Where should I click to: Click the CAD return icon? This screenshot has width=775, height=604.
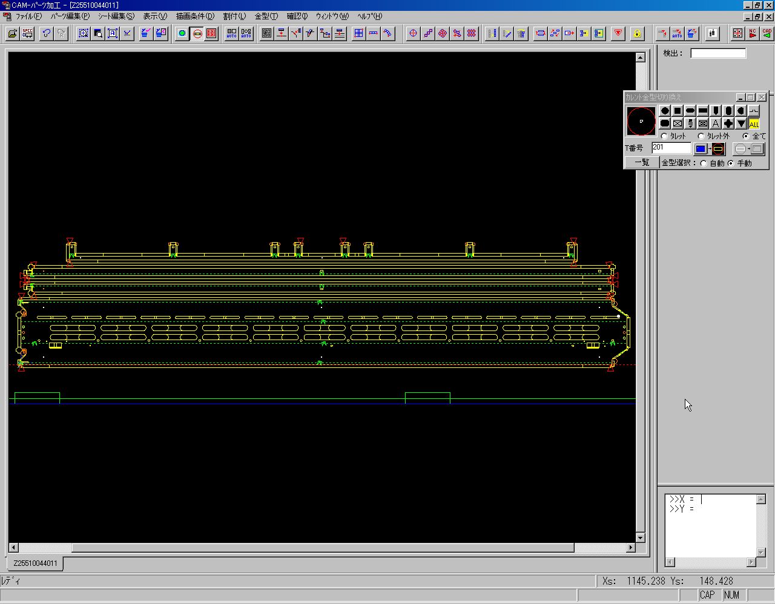coord(767,33)
